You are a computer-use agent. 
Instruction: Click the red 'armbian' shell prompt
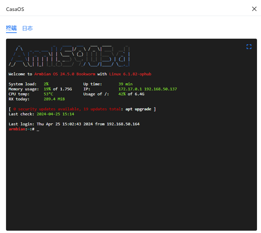click(x=17, y=129)
